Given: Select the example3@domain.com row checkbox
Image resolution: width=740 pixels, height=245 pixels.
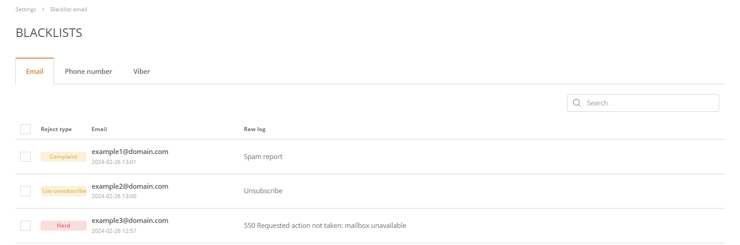Looking at the screenshot, I should tap(26, 226).
